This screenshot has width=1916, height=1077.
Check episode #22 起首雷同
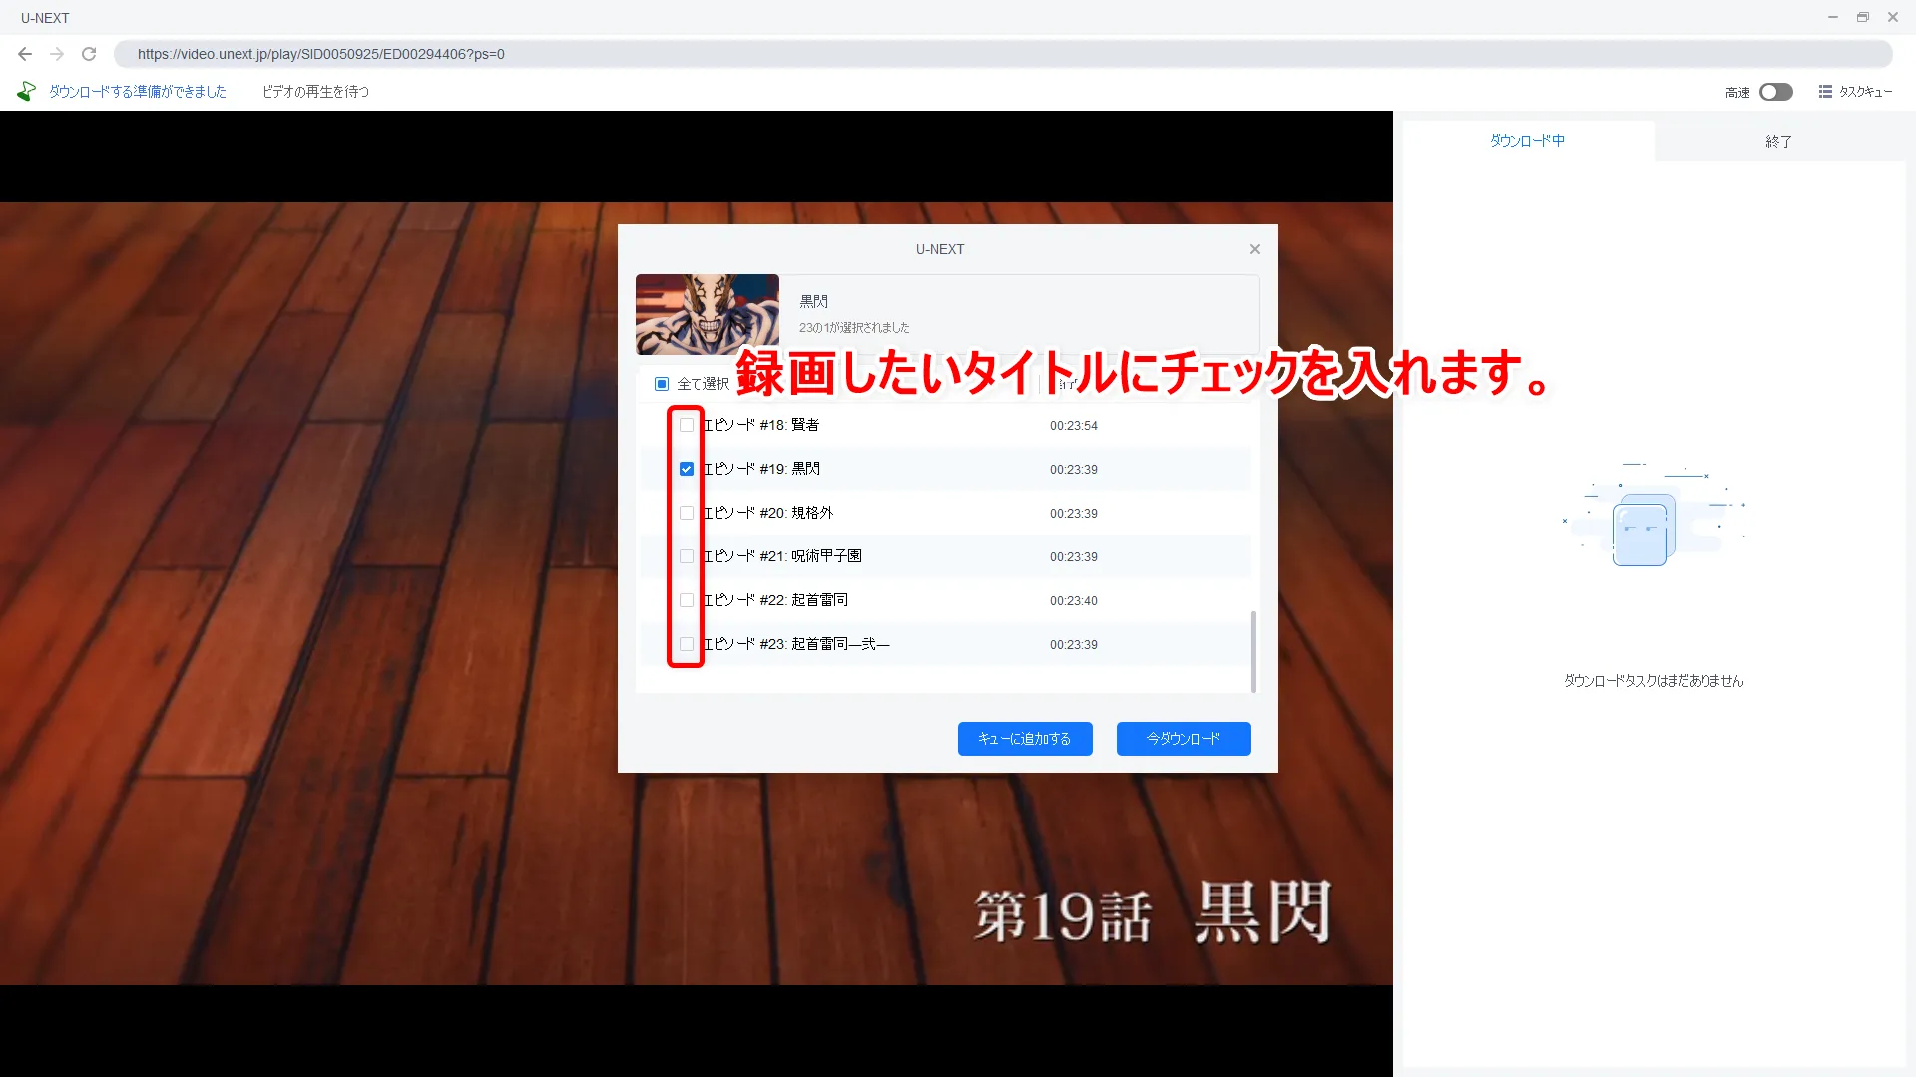pyautogui.click(x=687, y=600)
